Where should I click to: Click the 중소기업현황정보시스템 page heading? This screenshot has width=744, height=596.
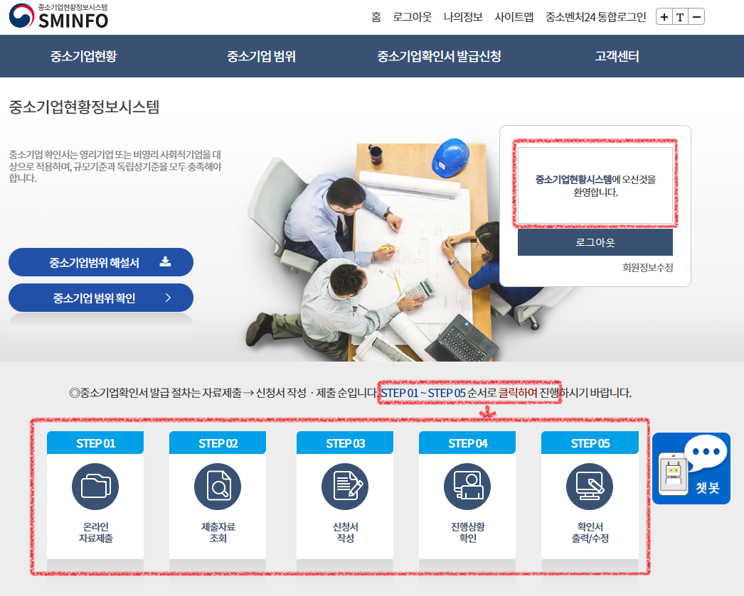click(84, 107)
